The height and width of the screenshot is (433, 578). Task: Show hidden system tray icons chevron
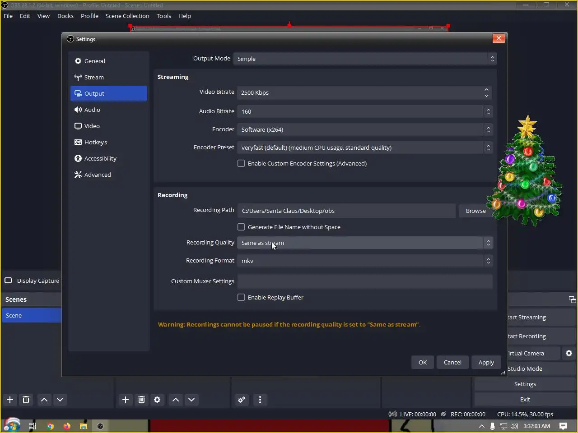(482, 426)
